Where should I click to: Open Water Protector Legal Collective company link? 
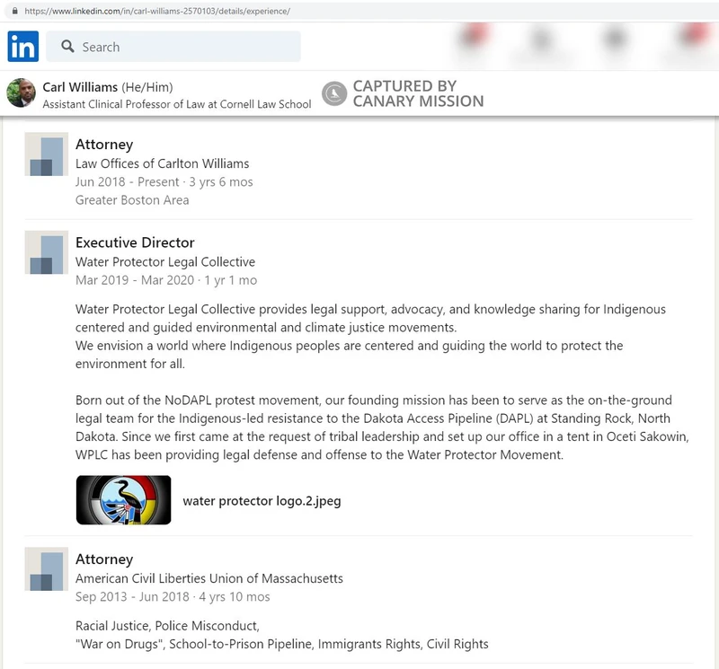click(x=165, y=261)
